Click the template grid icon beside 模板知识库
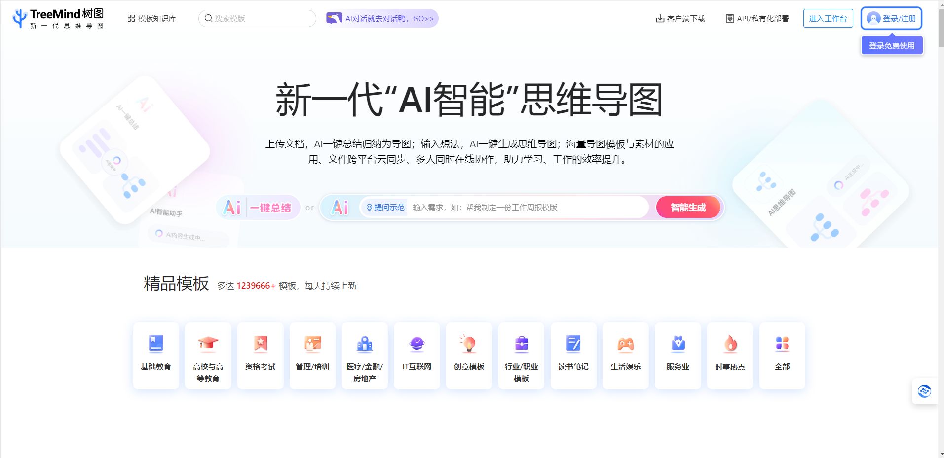This screenshot has width=944, height=458. point(131,18)
